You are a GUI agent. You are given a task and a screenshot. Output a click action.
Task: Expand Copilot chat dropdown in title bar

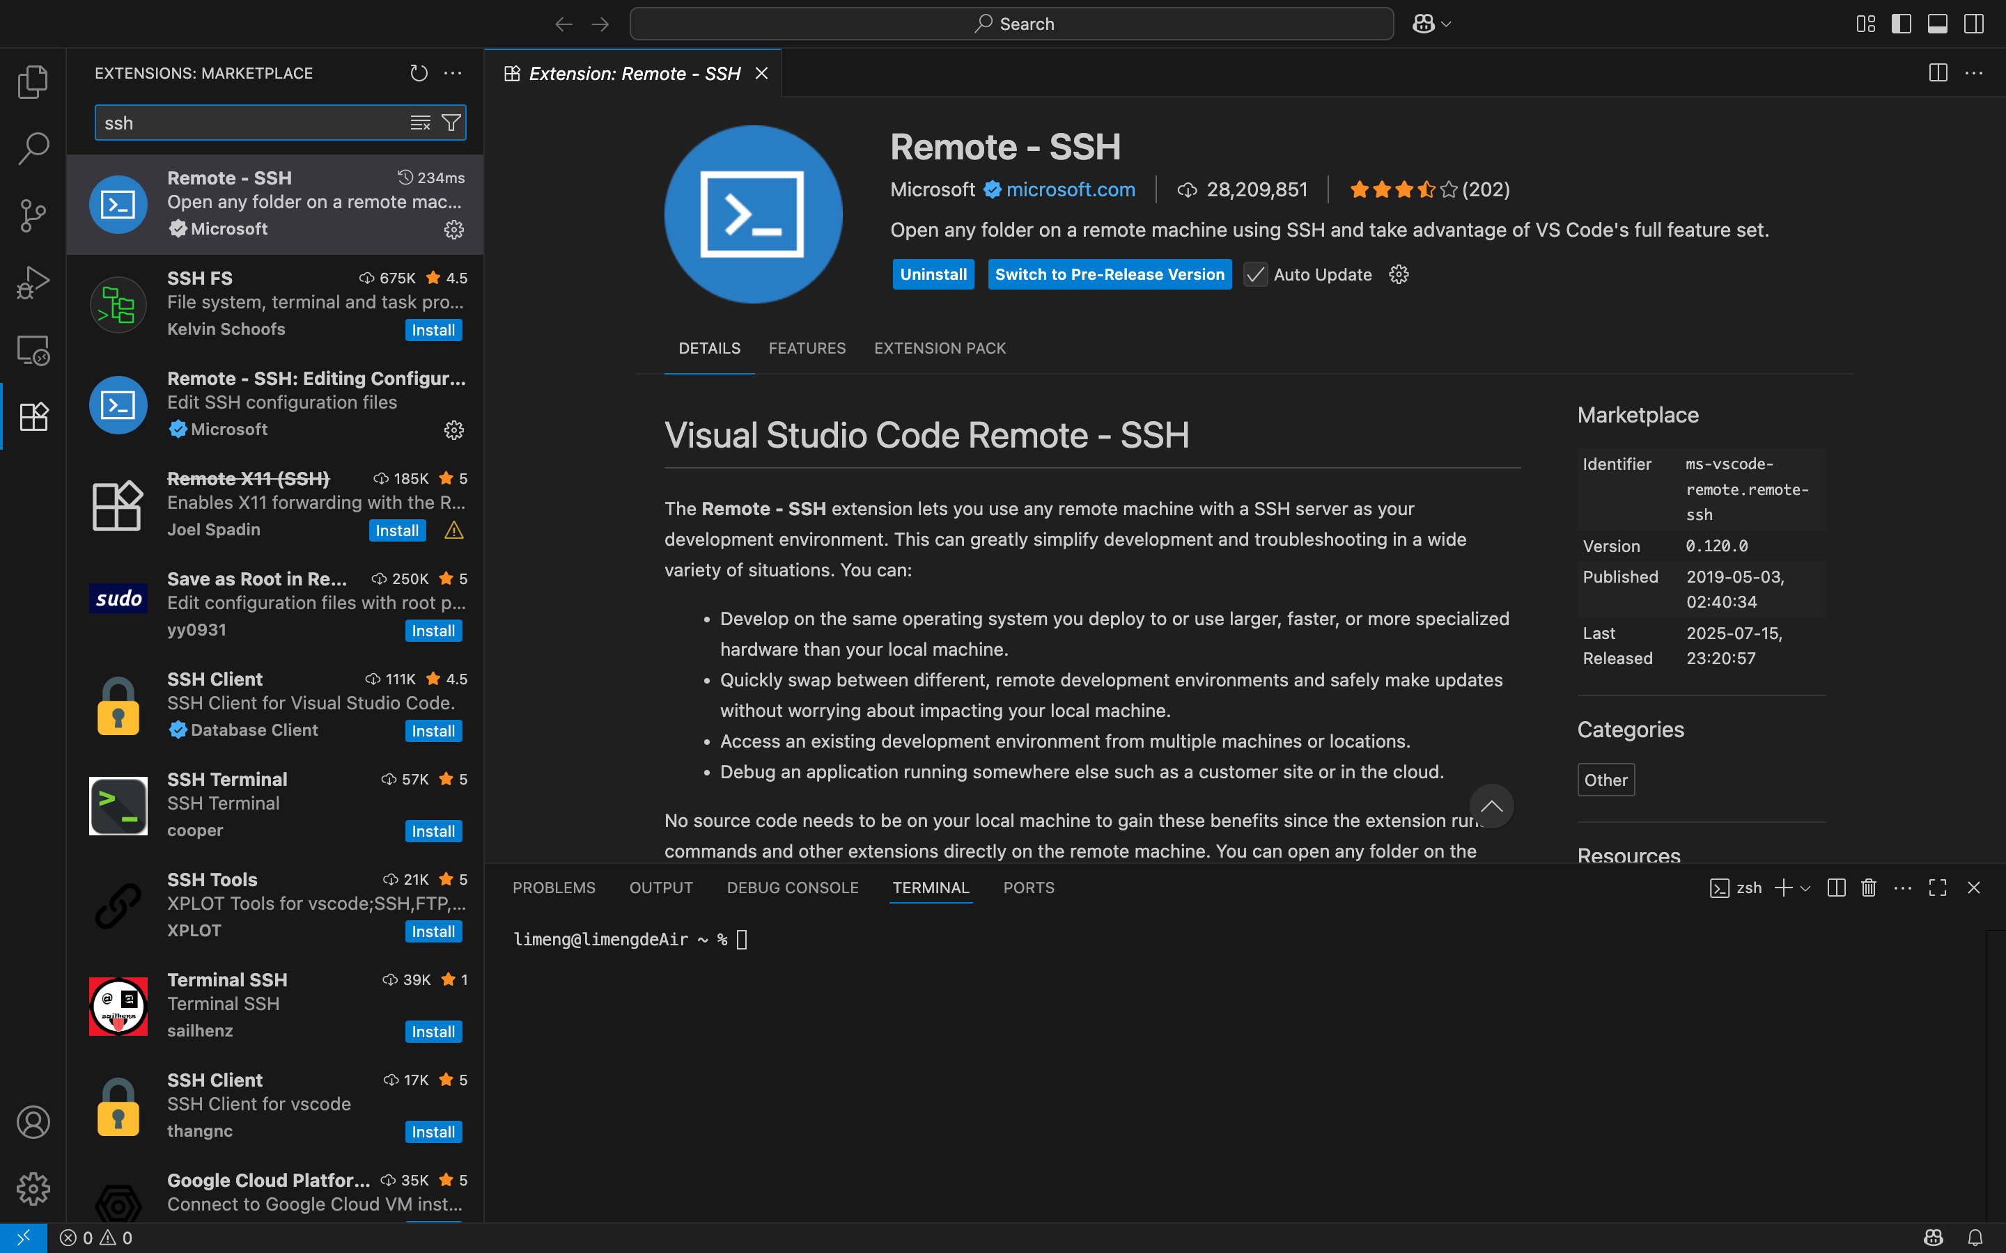[1447, 24]
